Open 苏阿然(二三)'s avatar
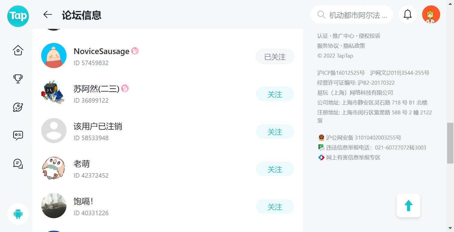Viewport: 454px width, 232px height. tap(54, 93)
